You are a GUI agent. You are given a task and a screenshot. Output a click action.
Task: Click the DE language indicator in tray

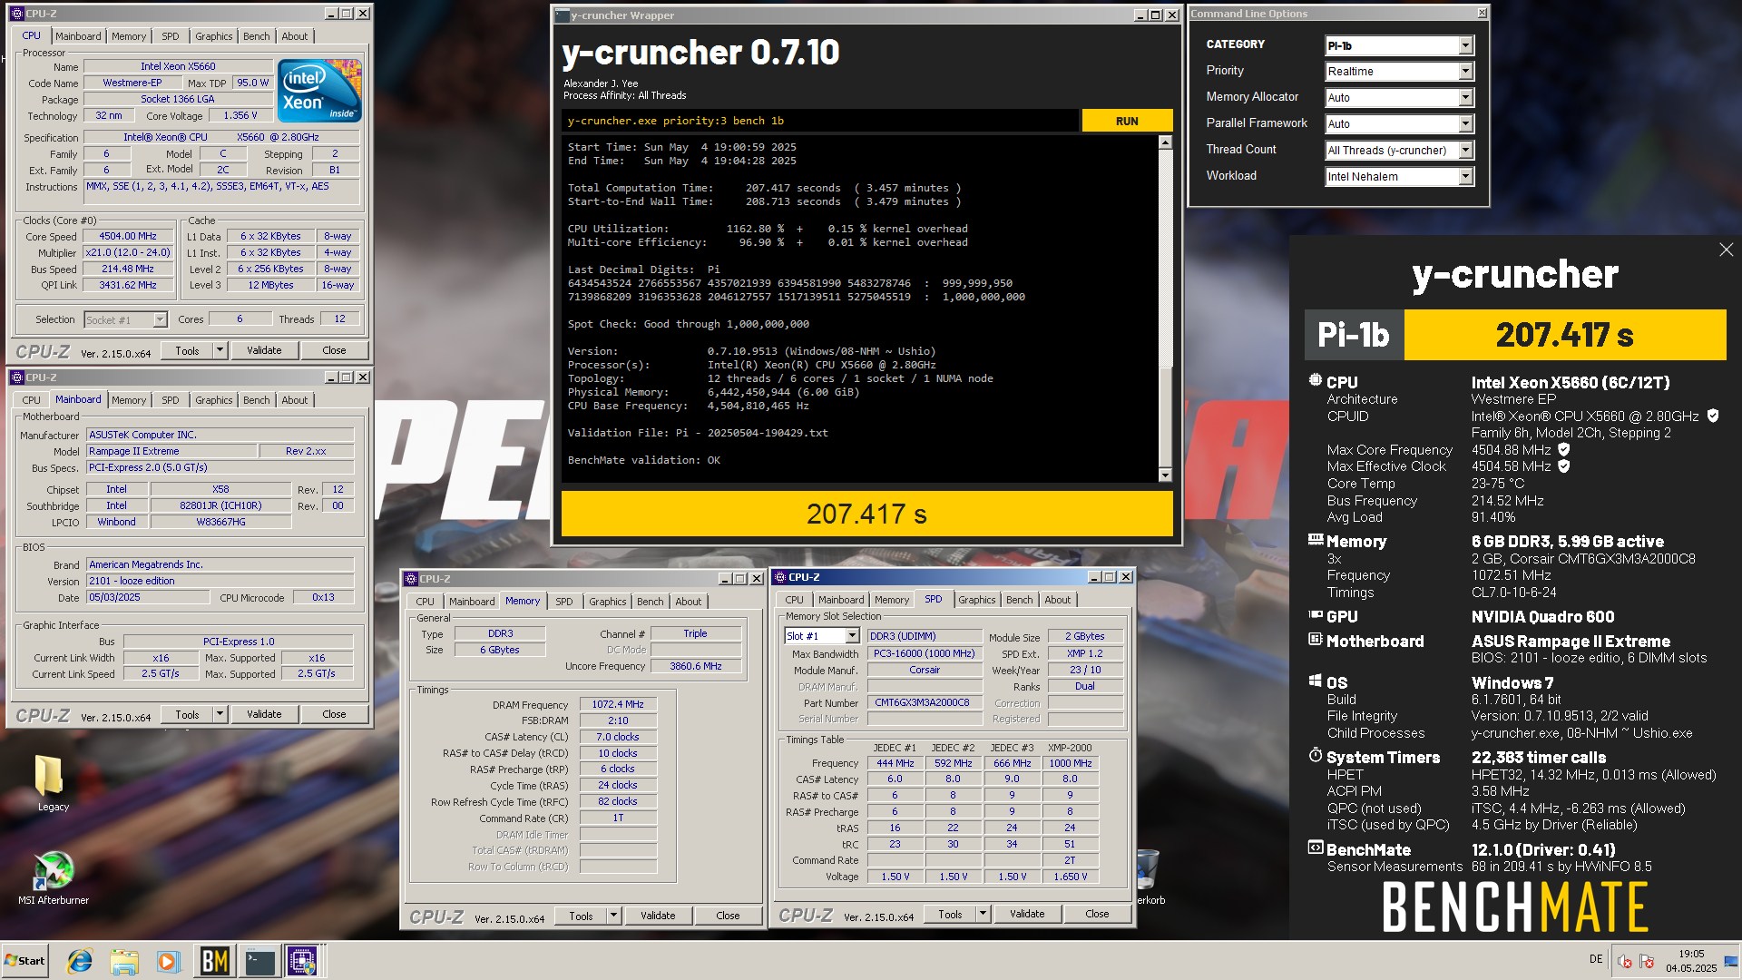pos(1596,959)
